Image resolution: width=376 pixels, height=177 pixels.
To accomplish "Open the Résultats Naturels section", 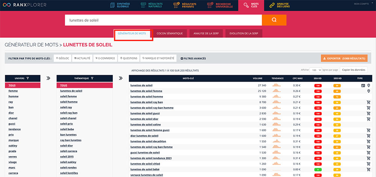I will 151,5.
